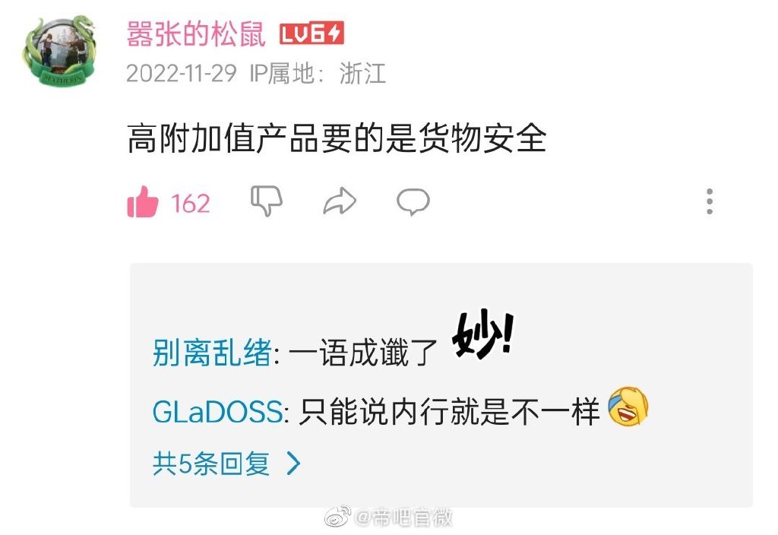Select the comment text 高附加值产品要的是货物安全

(x=337, y=138)
